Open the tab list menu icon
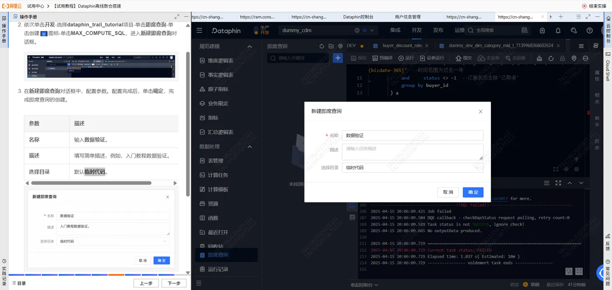Image resolution: width=612 pixels, height=290 pixels. [x=581, y=46]
